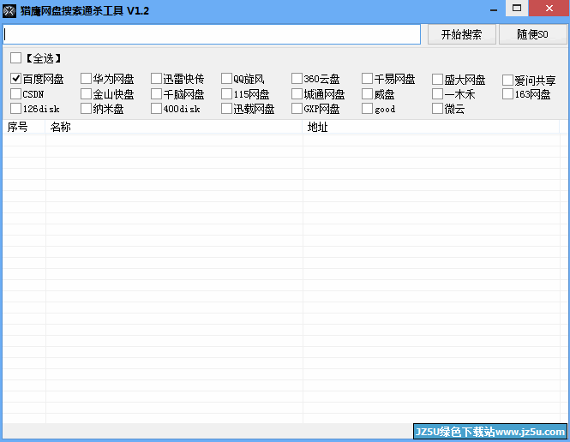
Task: Check the 纳米盘 checkbox
Action: click(87, 108)
